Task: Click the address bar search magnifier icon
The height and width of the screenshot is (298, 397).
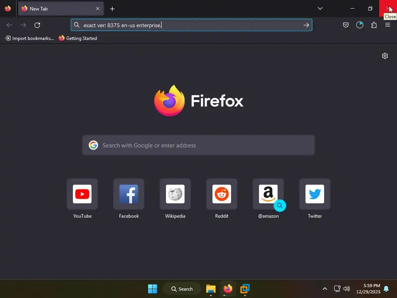Action: point(77,25)
